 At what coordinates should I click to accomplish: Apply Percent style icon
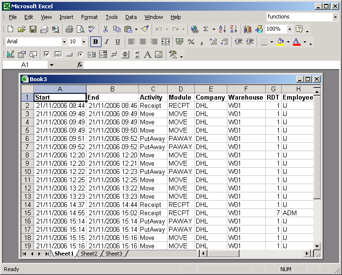click(x=191, y=42)
